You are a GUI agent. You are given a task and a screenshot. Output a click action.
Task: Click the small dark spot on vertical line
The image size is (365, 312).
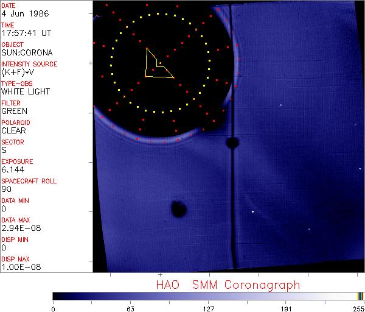click(x=231, y=143)
